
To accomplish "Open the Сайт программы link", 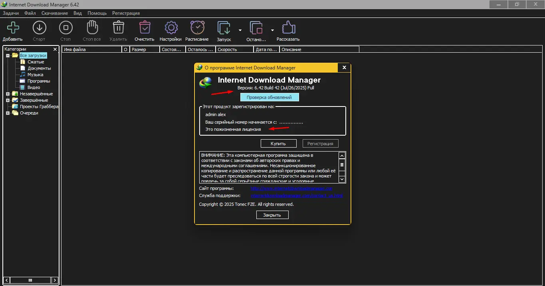I will pos(291,188).
